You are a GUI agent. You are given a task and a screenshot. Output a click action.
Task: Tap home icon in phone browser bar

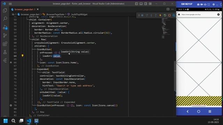pos(179,15)
